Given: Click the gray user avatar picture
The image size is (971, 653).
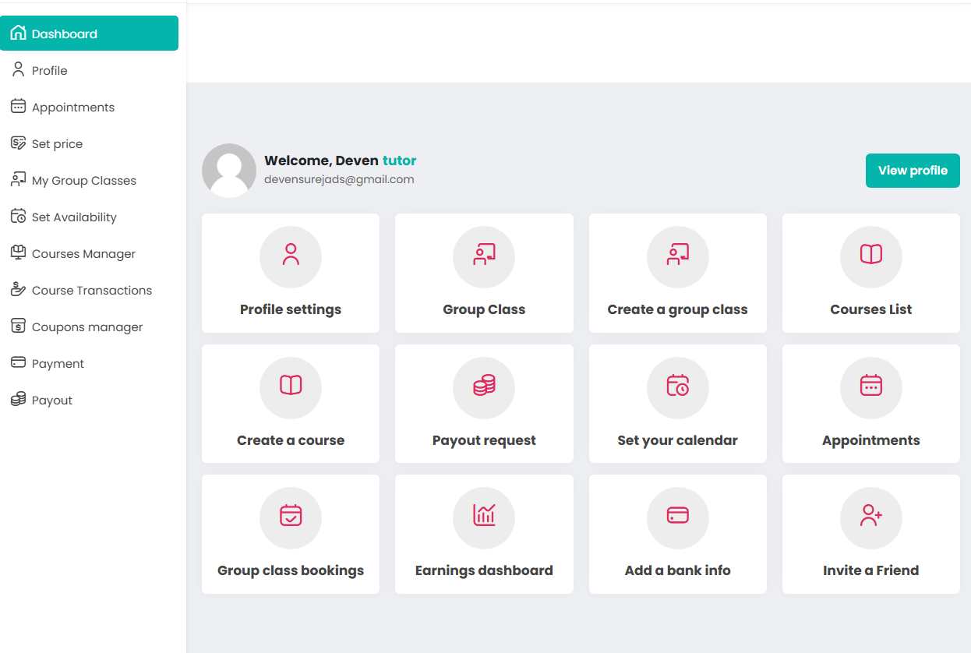Looking at the screenshot, I should (x=229, y=171).
